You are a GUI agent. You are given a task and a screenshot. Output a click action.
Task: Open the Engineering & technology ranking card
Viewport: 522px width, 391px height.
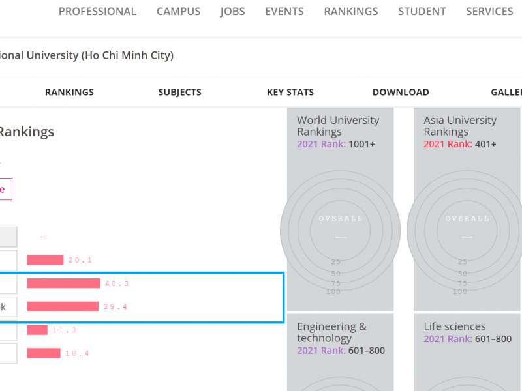click(x=331, y=332)
